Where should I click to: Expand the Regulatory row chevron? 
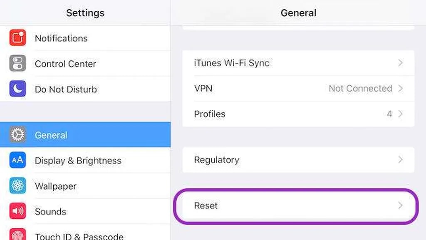(400, 160)
